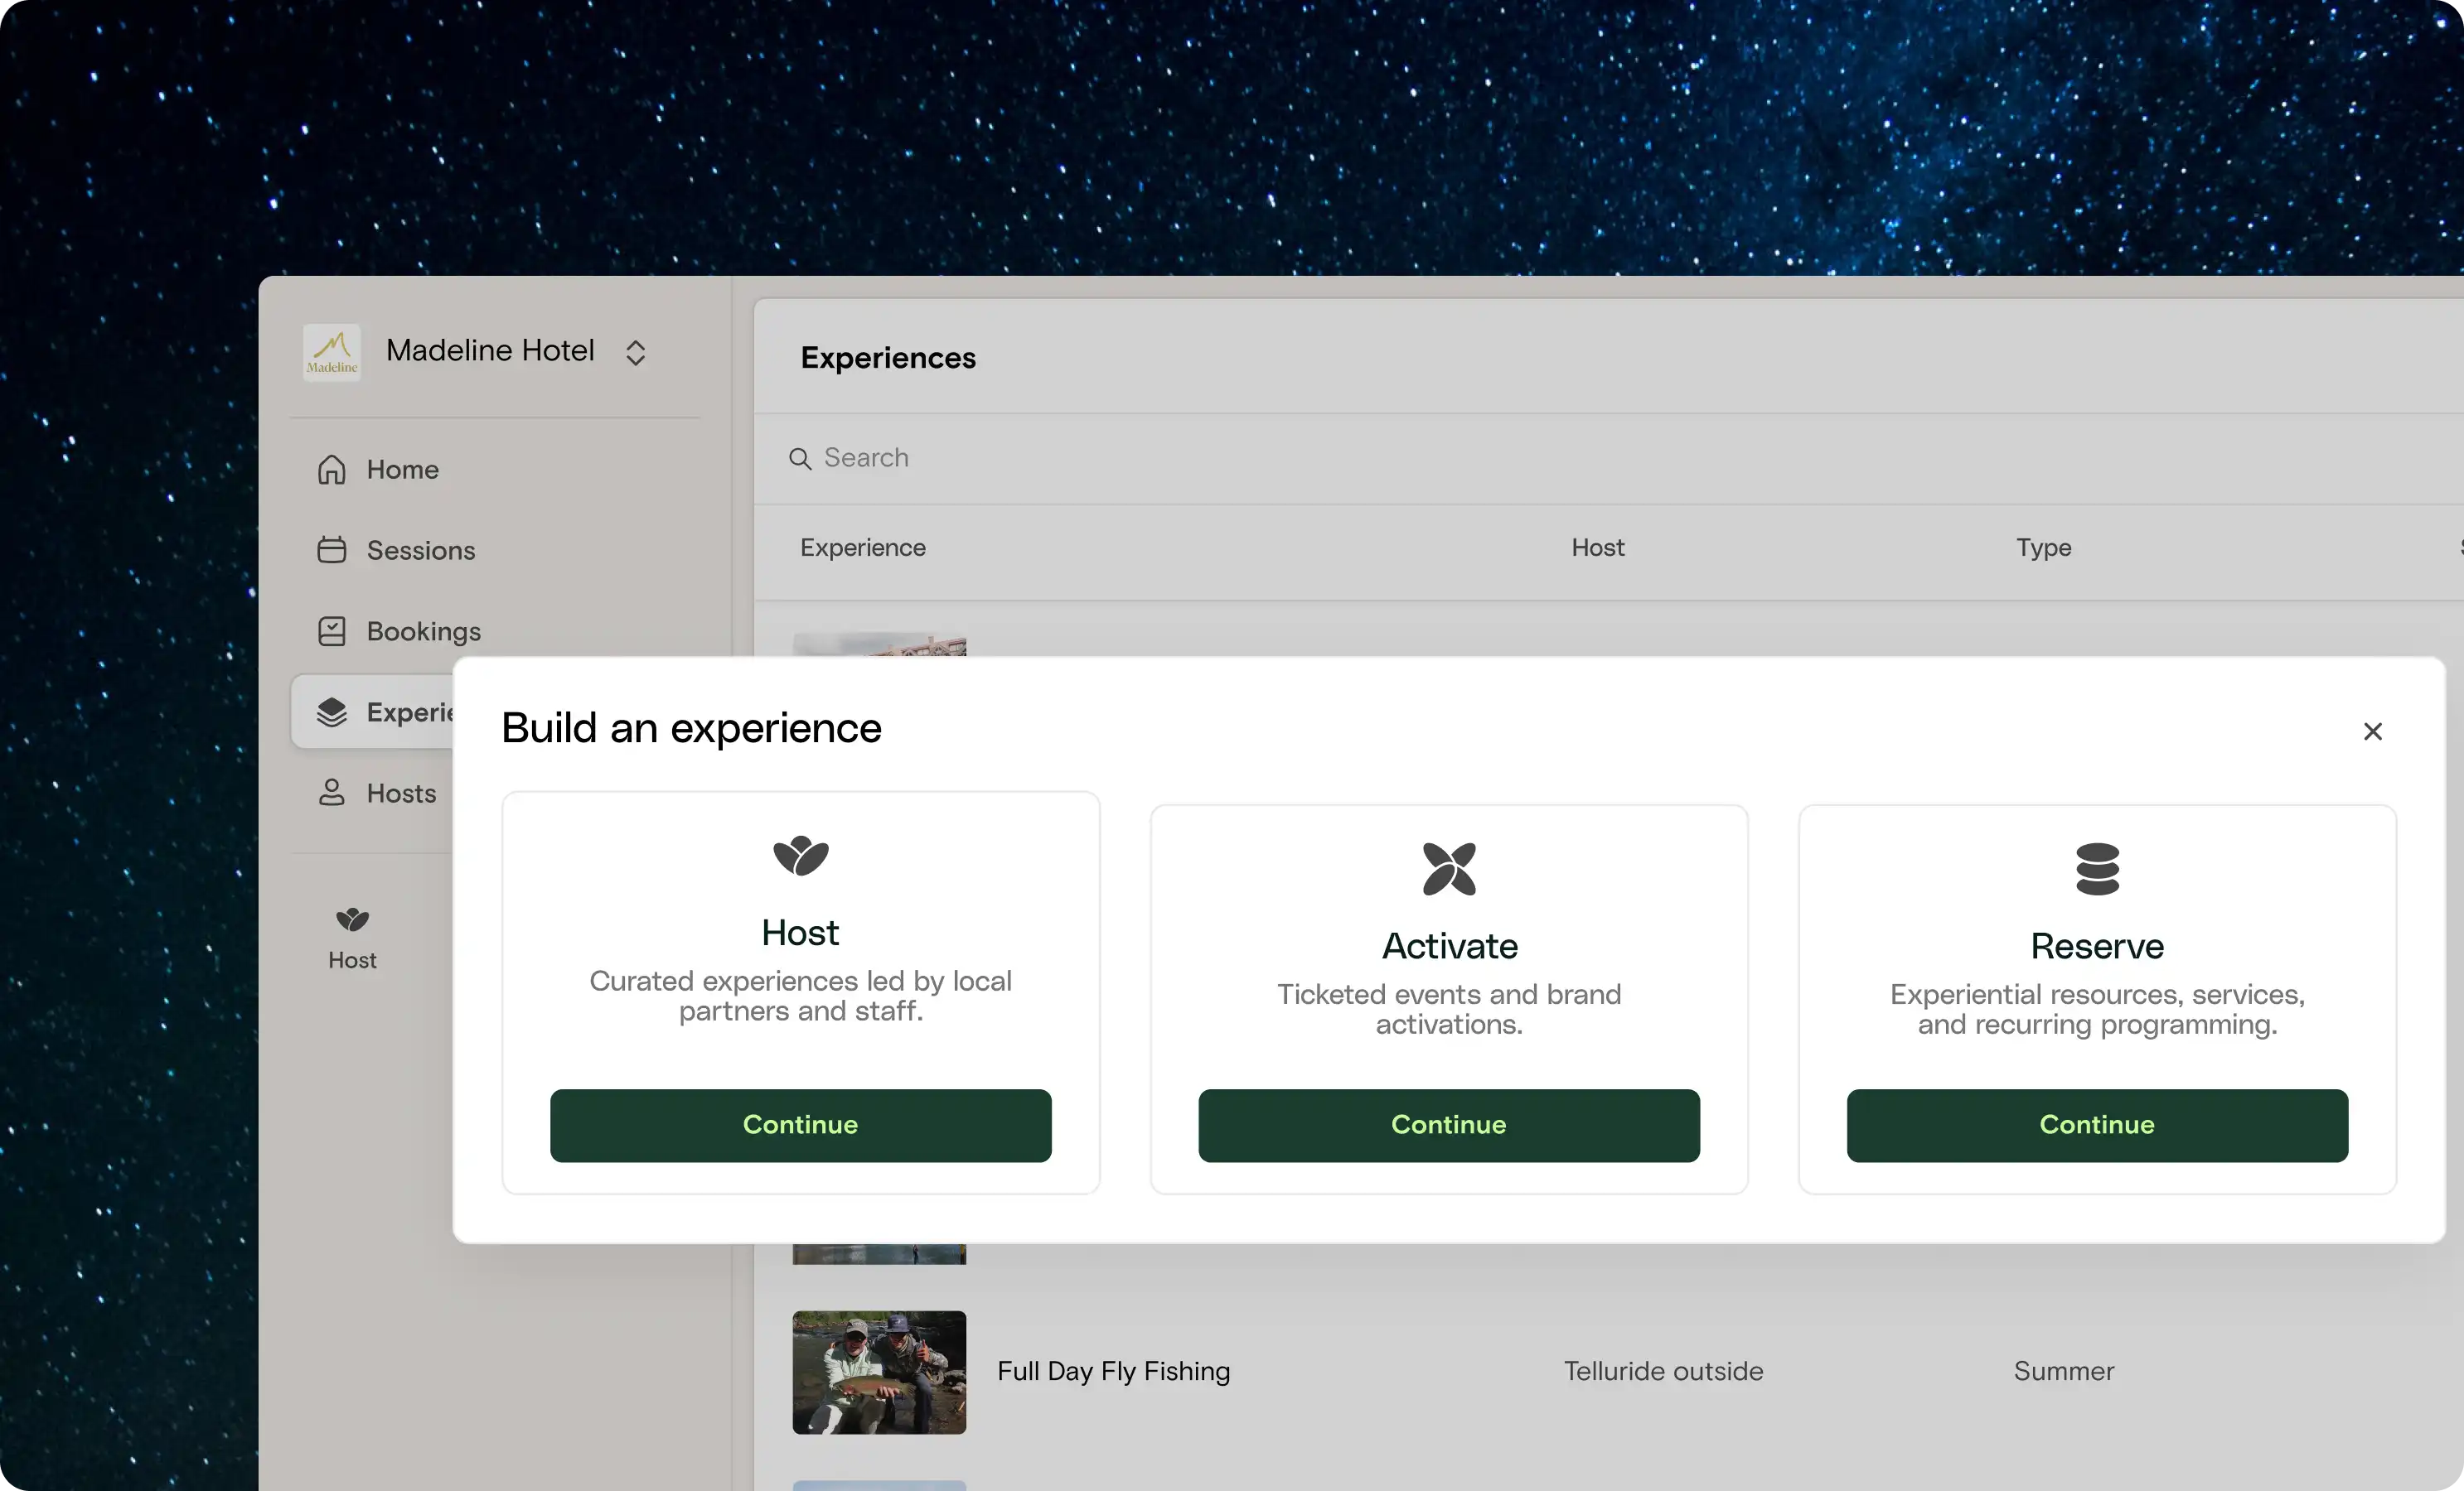Click the Madeline Hotel logo

tap(331, 352)
